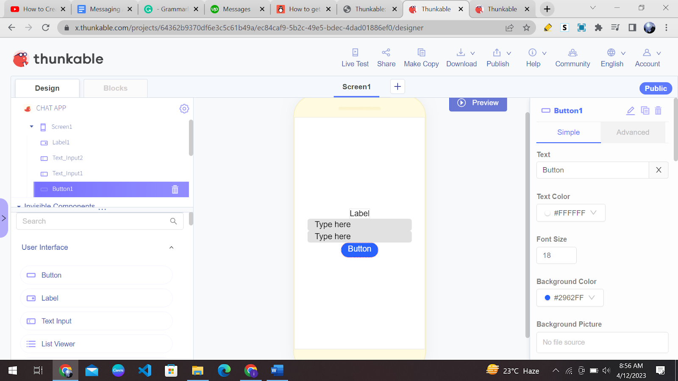Open CHAT APP project settings gear
Screen dimensions: 678x381
pyautogui.click(x=184, y=109)
